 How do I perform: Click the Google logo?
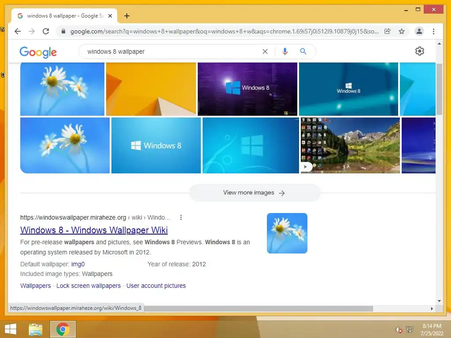38,52
